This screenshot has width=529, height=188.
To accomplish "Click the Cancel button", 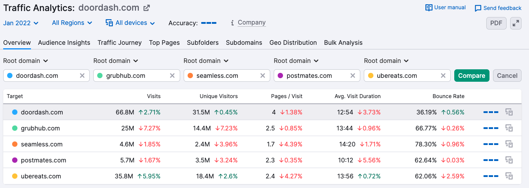I will pyautogui.click(x=507, y=75).
